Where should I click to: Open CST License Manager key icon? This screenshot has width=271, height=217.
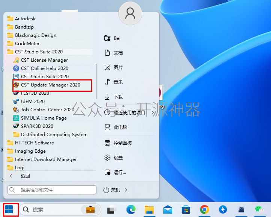[x=16, y=60]
